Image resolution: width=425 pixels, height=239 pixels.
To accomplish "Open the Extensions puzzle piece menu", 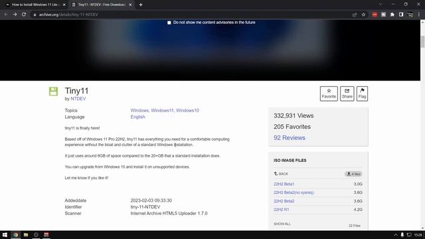I will coord(392,15).
